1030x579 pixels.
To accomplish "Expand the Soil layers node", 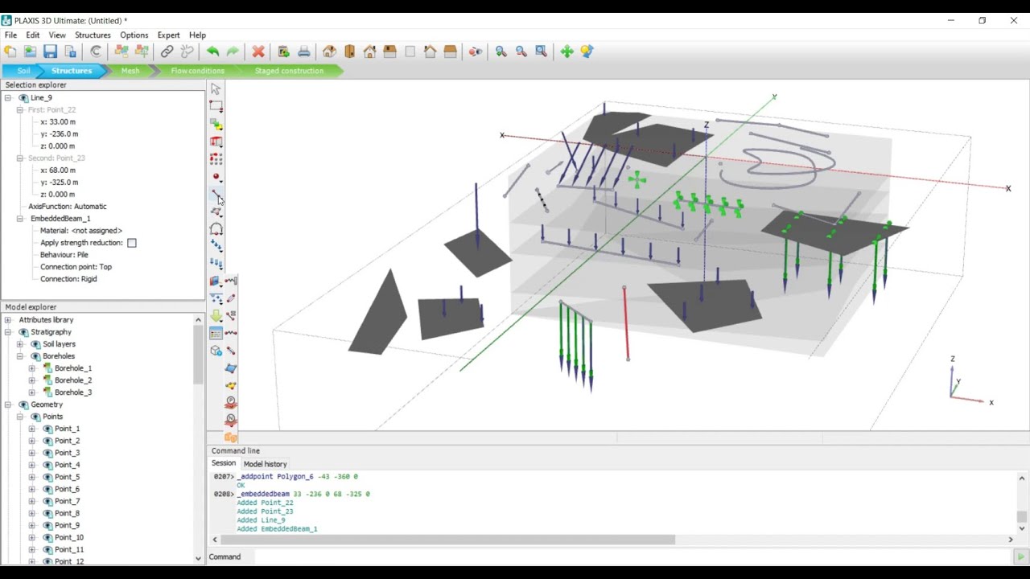I will (20, 344).
